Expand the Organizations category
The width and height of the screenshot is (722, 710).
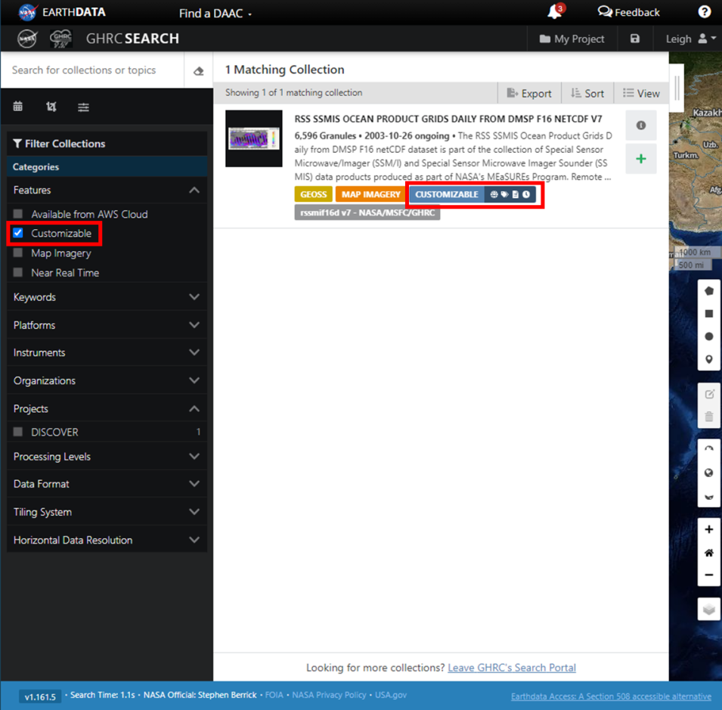click(107, 381)
